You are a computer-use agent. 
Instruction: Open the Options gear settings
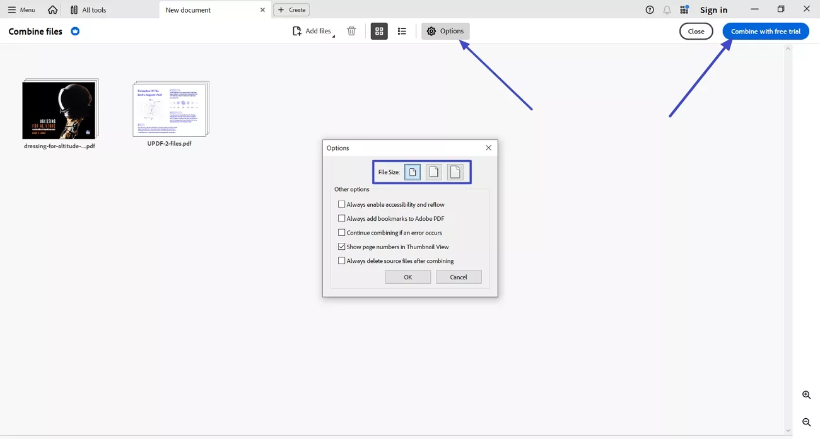[445, 30]
